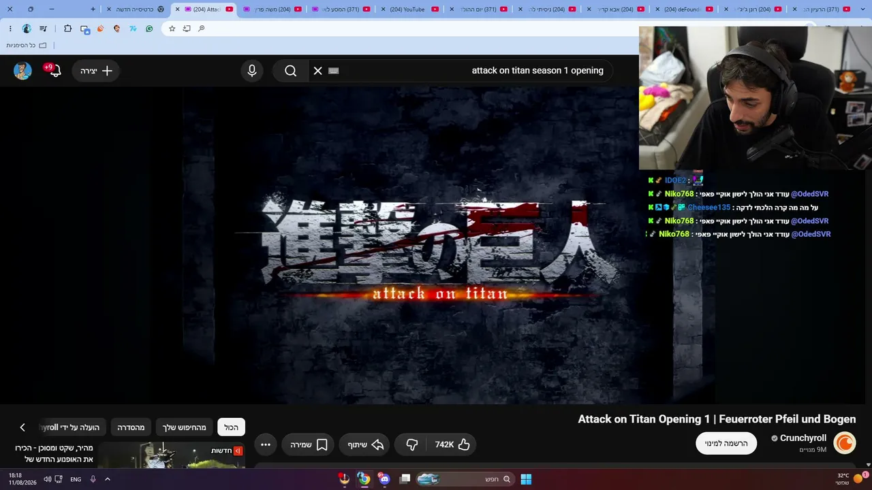Image resolution: width=872 pixels, height=490 pixels.
Task: Select the 'מהסדרה' filter chip
Action: pos(131,427)
